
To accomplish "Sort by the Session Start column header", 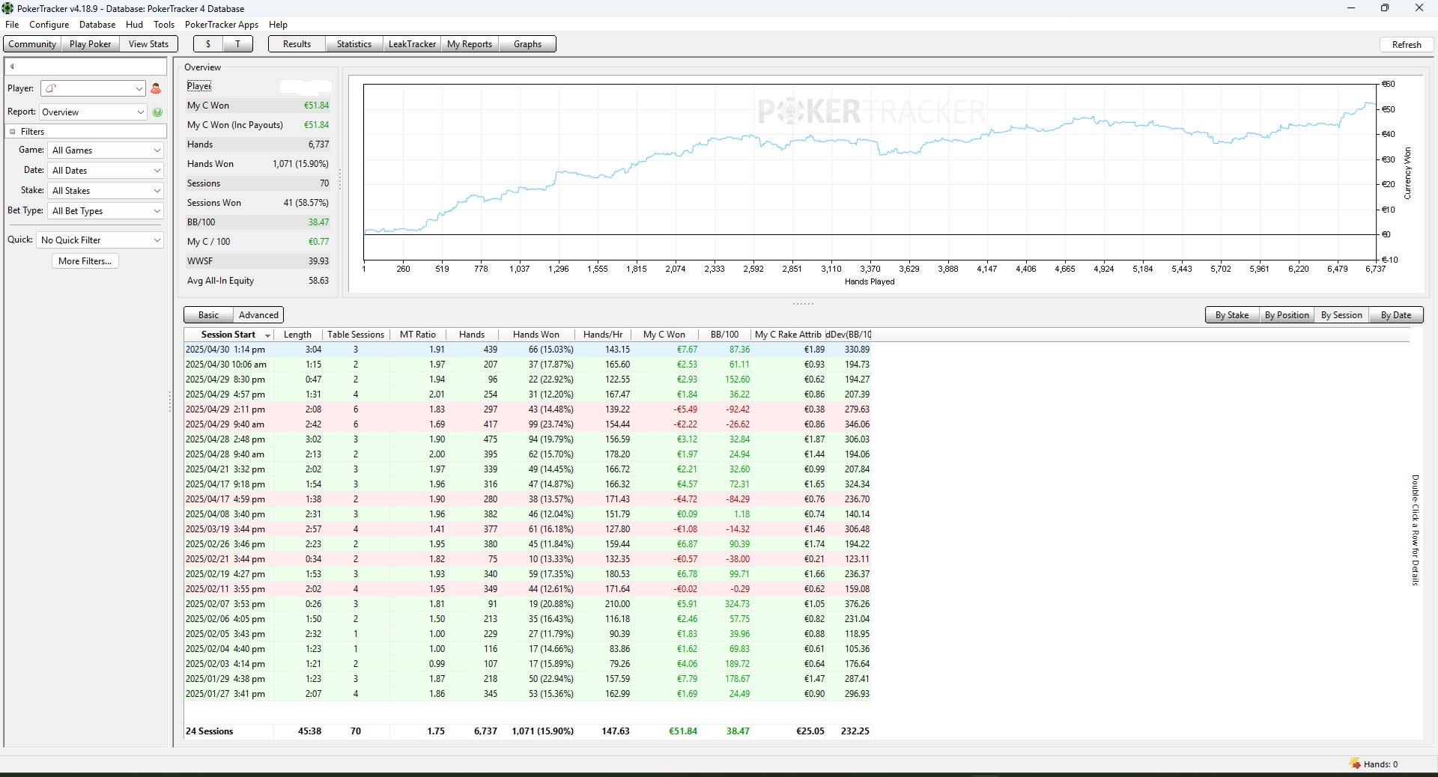I will click(228, 335).
